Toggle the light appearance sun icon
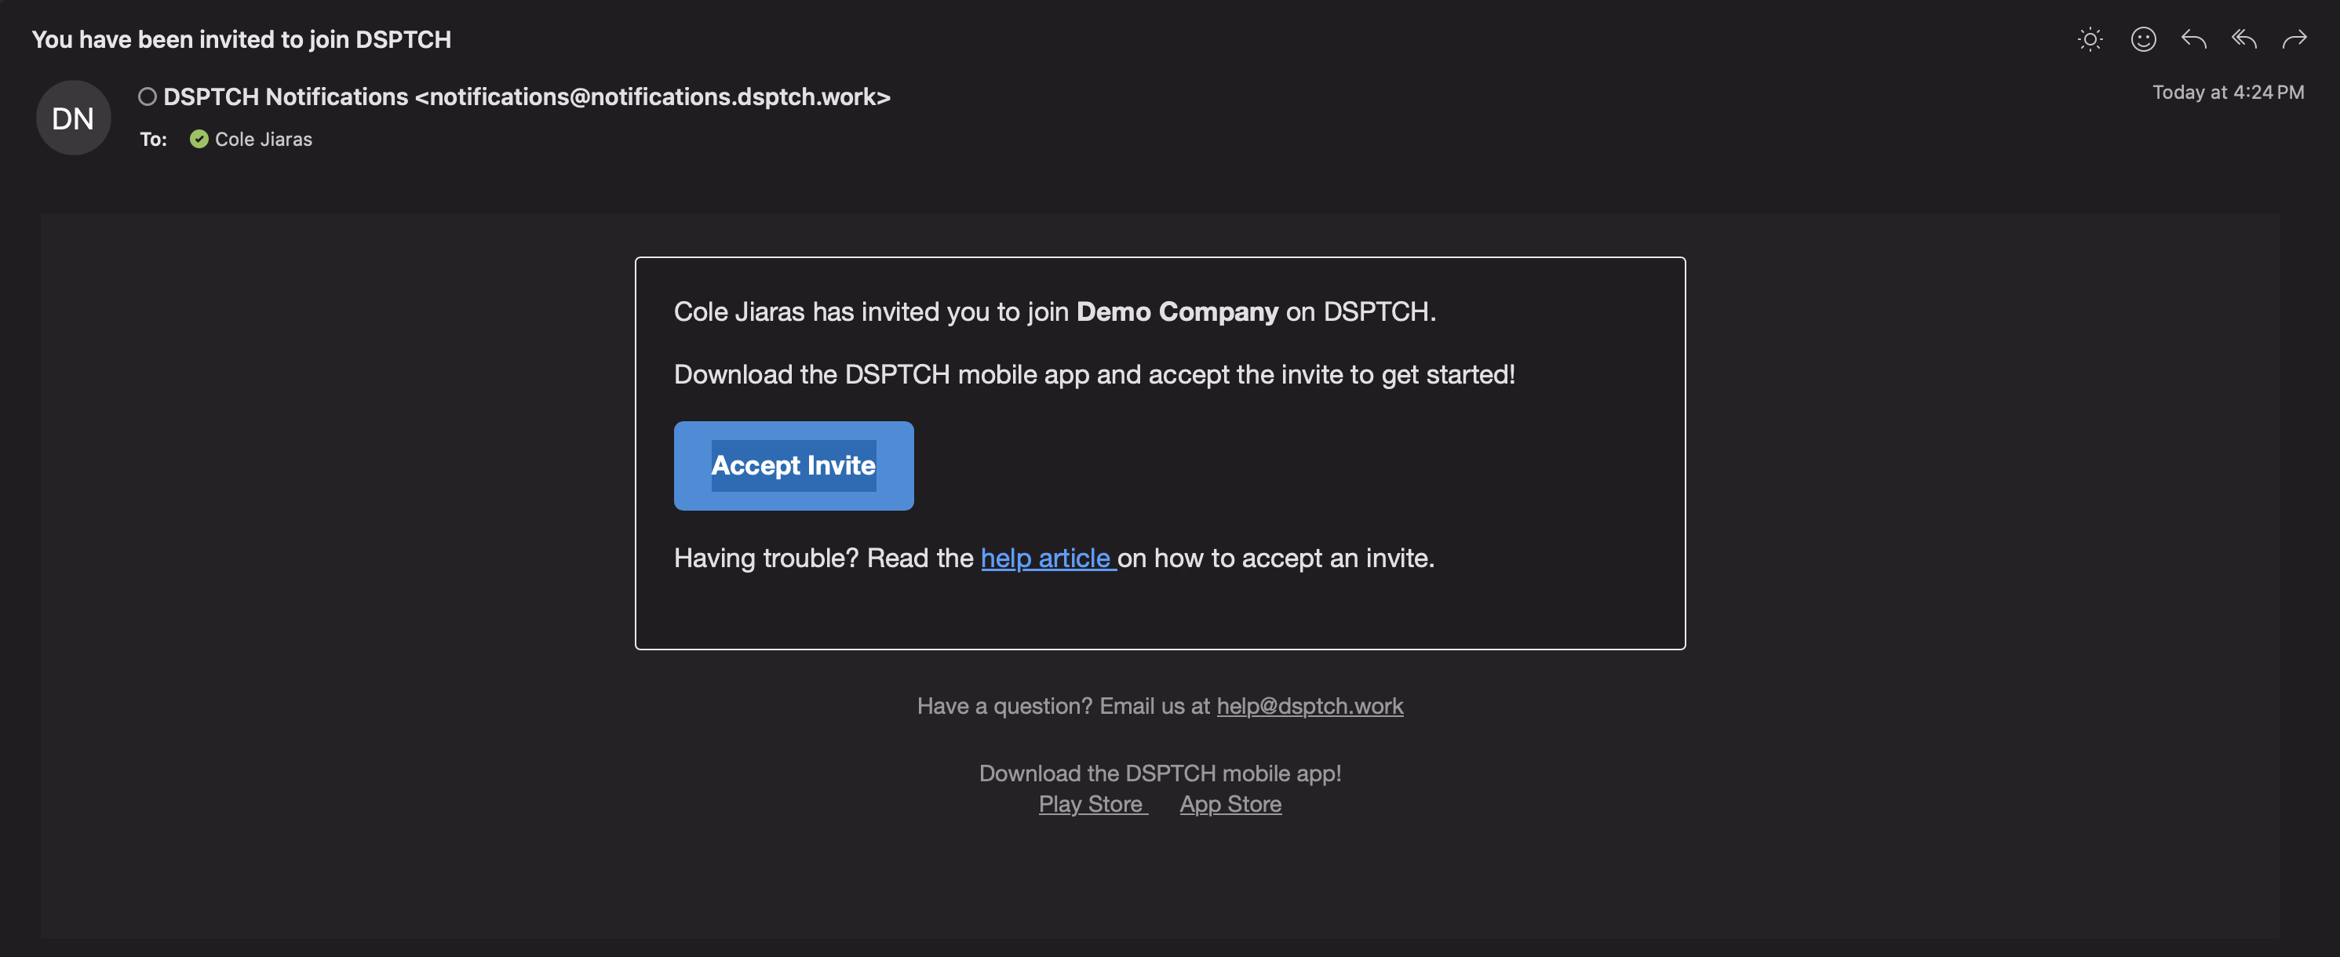 (2090, 39)
